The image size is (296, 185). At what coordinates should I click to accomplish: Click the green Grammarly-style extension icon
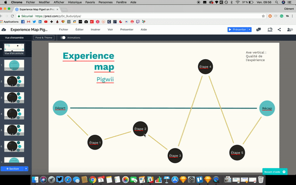282,16
